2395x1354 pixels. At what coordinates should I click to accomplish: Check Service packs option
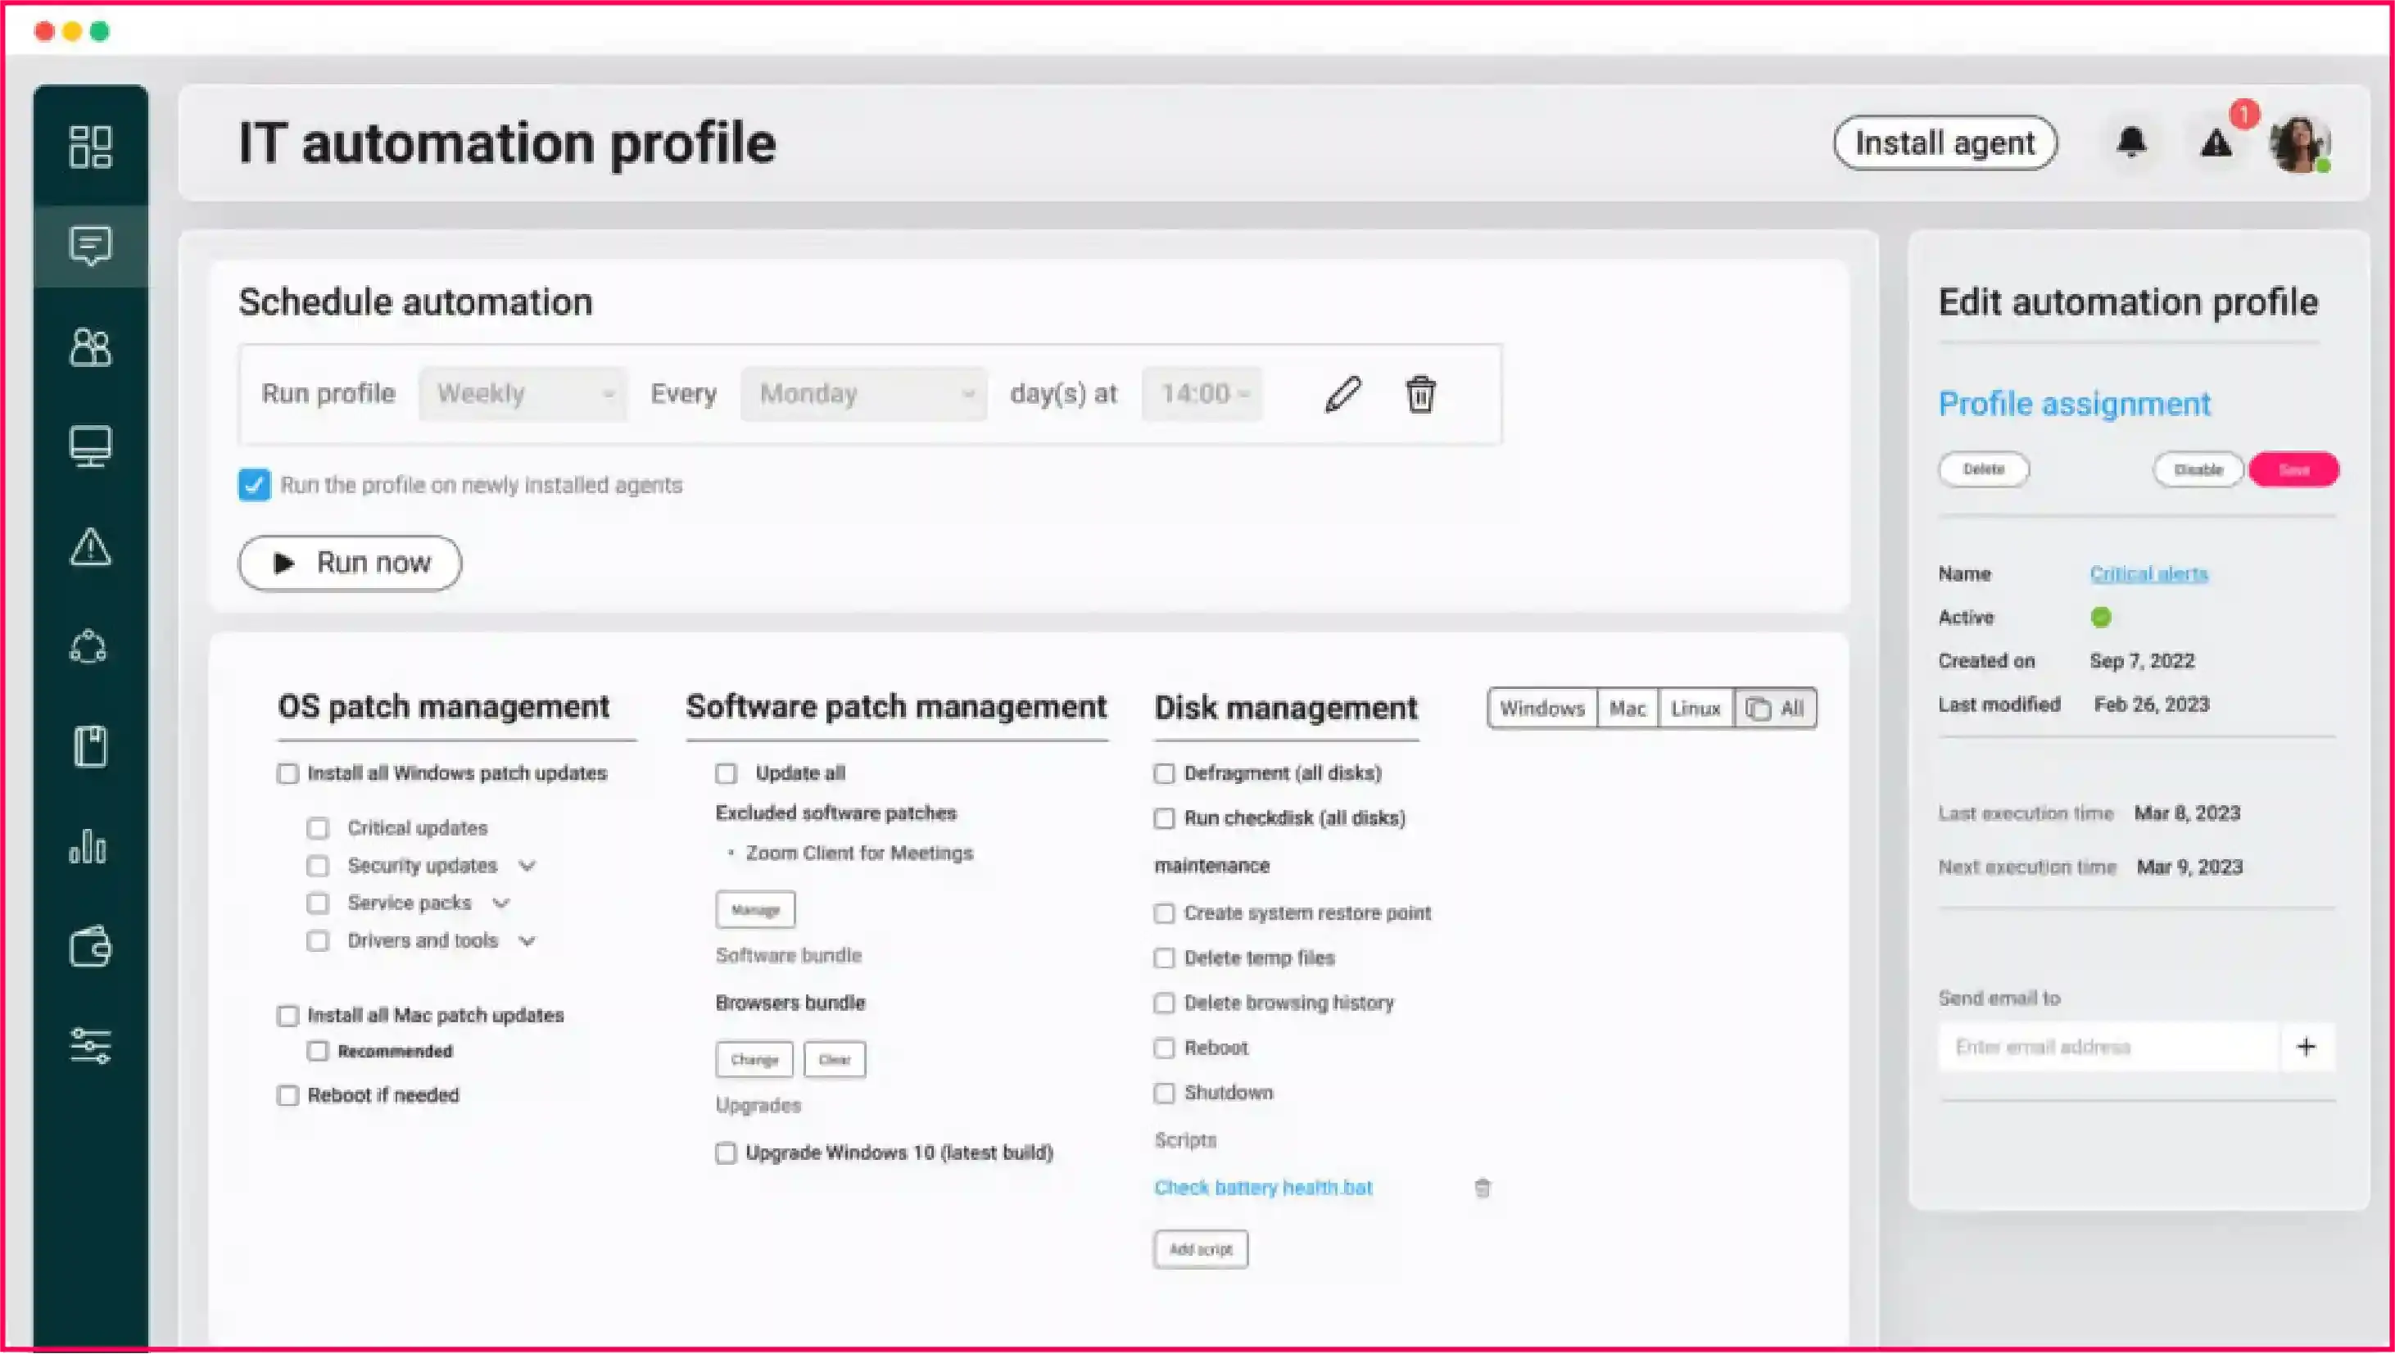[x=318, y=903]
